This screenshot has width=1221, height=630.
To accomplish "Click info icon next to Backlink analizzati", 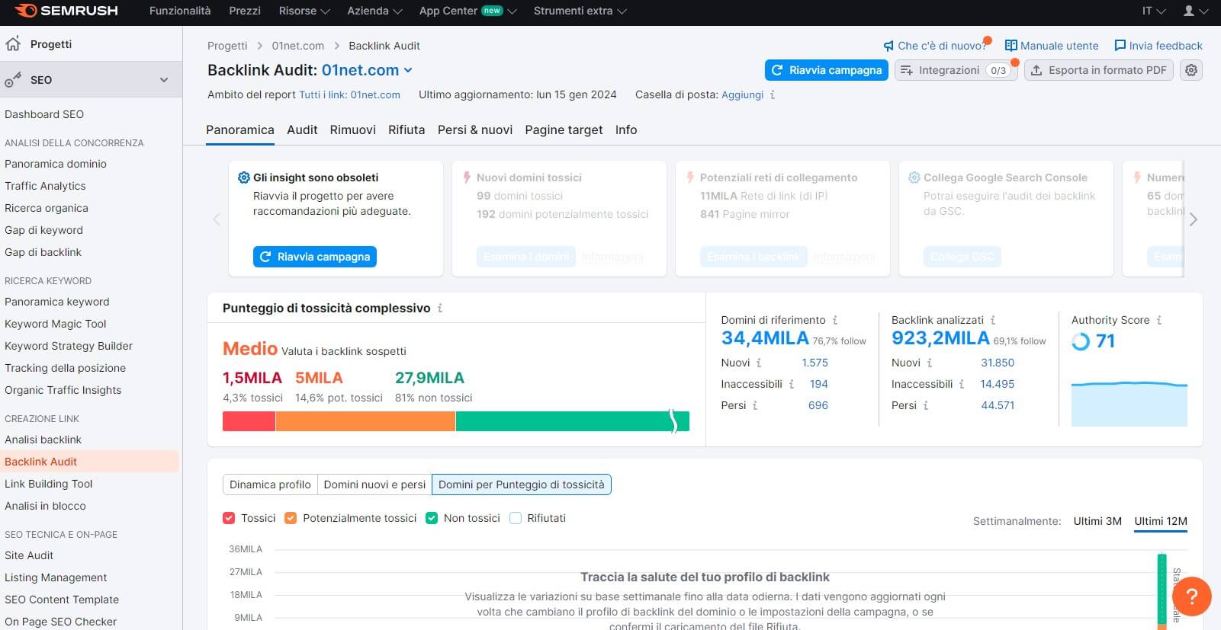I will 993,320.
